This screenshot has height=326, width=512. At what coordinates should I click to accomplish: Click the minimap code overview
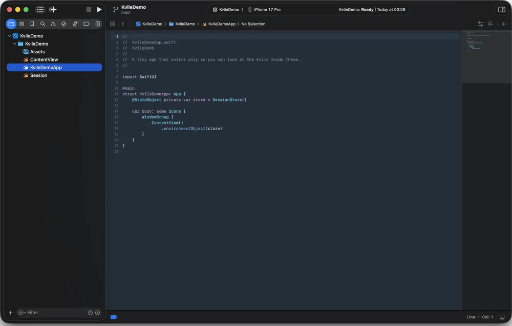tap(486, 56)
